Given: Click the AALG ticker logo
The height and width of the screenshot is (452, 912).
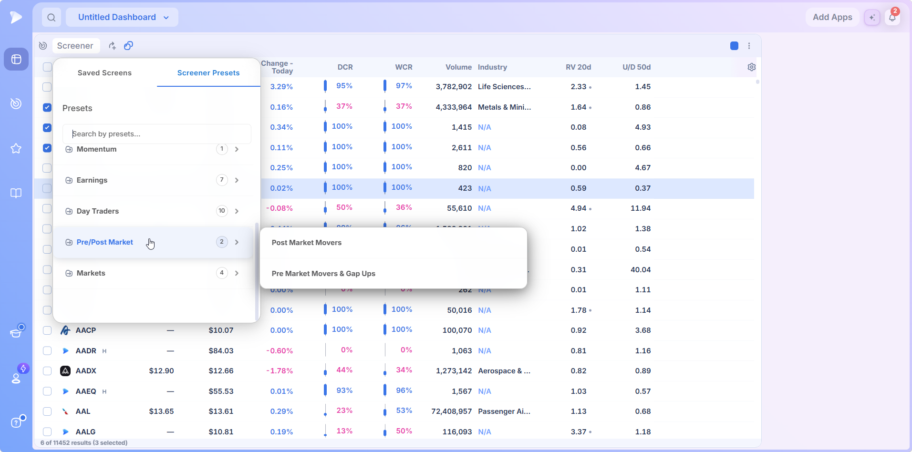Looking at the screenshot, I should [65, 432].
